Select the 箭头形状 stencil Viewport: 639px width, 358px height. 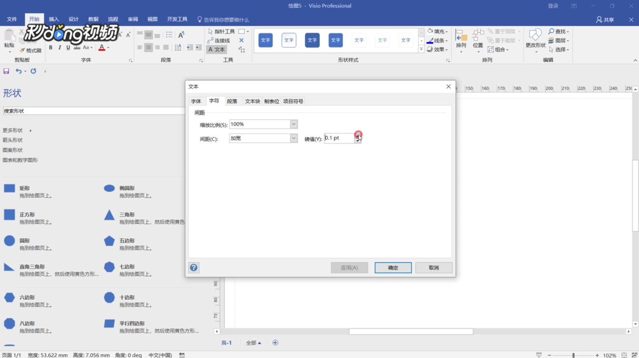pos(12,140)
